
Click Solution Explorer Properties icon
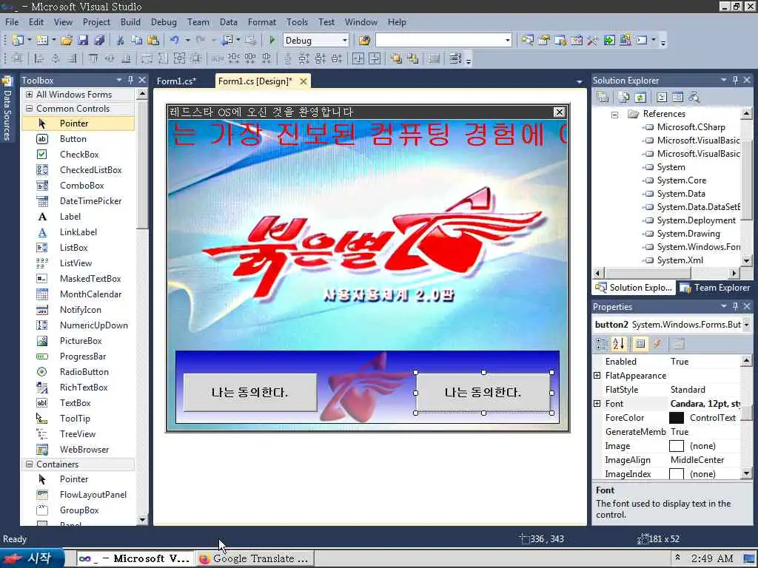[x=603, y=97]
